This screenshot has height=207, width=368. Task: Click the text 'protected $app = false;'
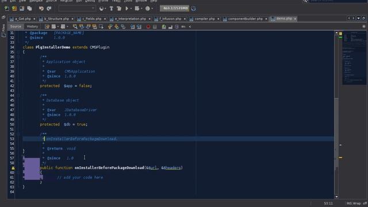66,86
